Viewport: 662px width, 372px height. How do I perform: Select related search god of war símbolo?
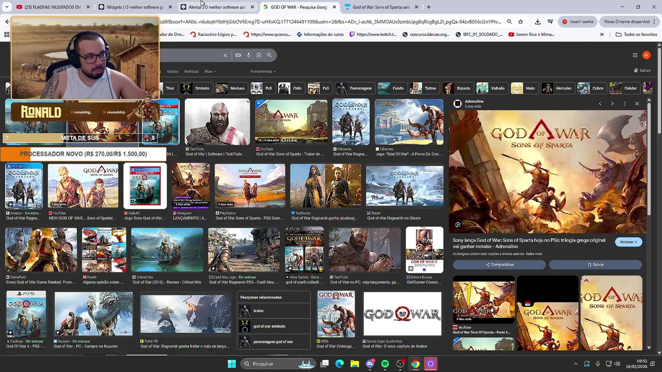point(274,327)
